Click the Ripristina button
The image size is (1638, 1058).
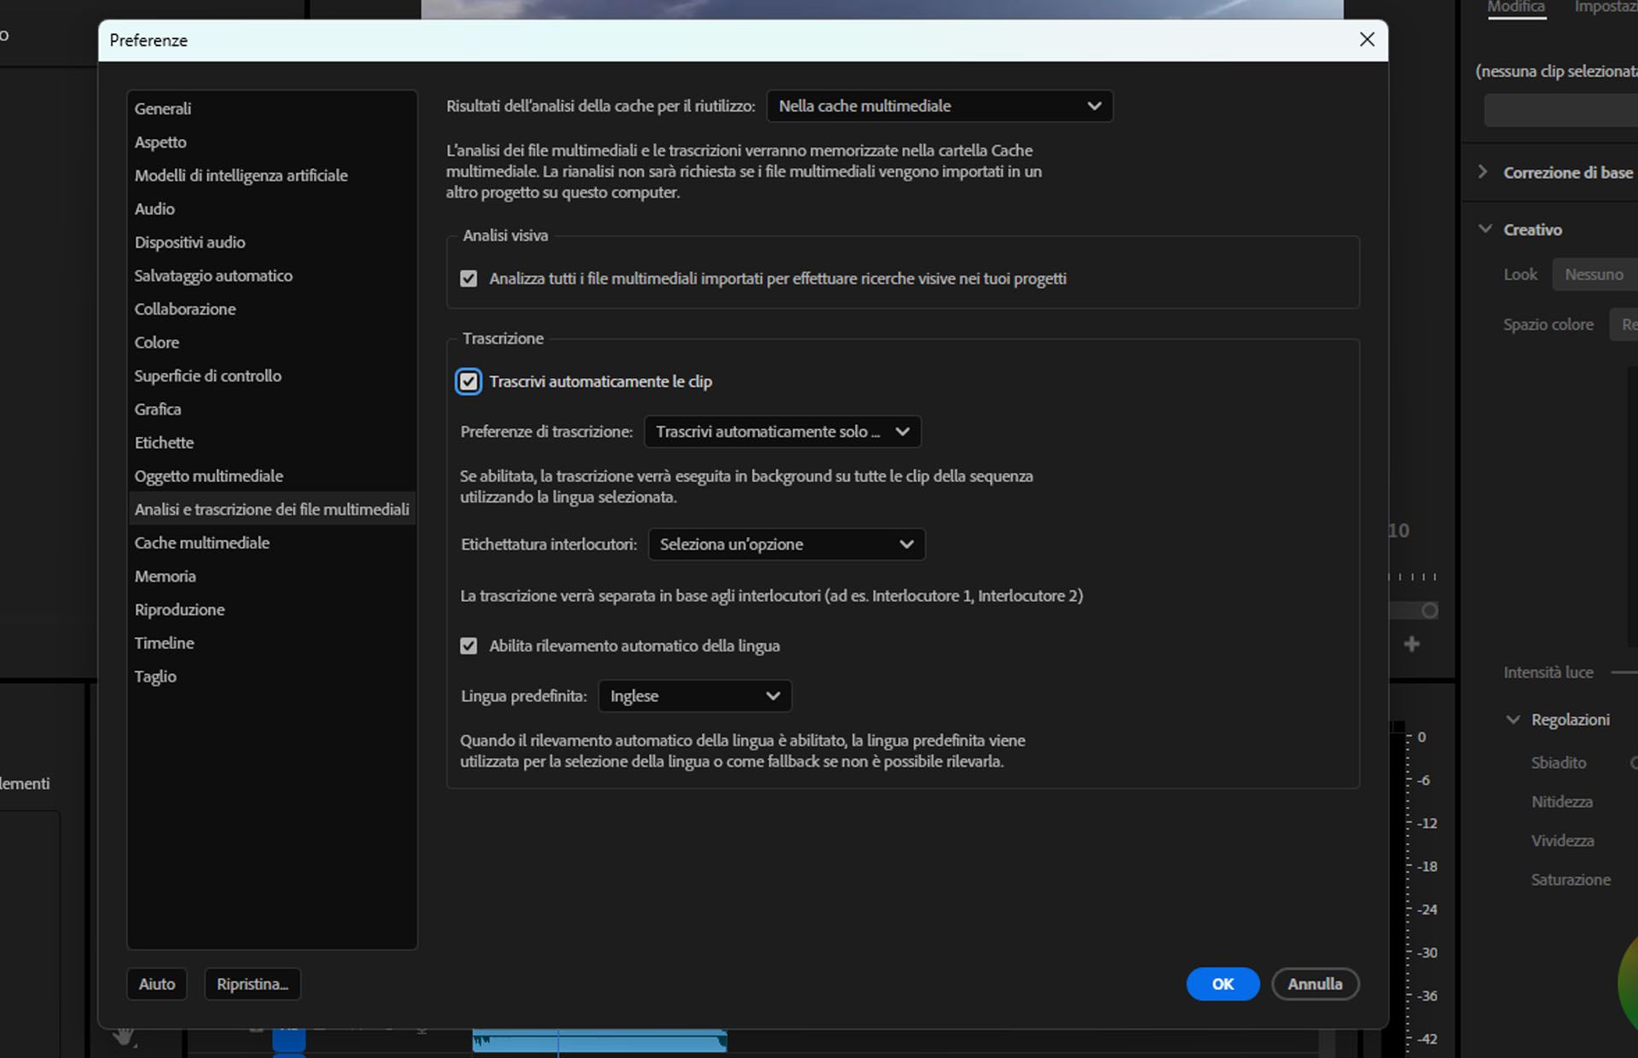(253, 984)
